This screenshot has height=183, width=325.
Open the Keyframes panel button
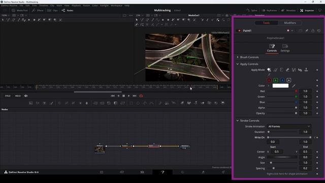tap(269, 10)
